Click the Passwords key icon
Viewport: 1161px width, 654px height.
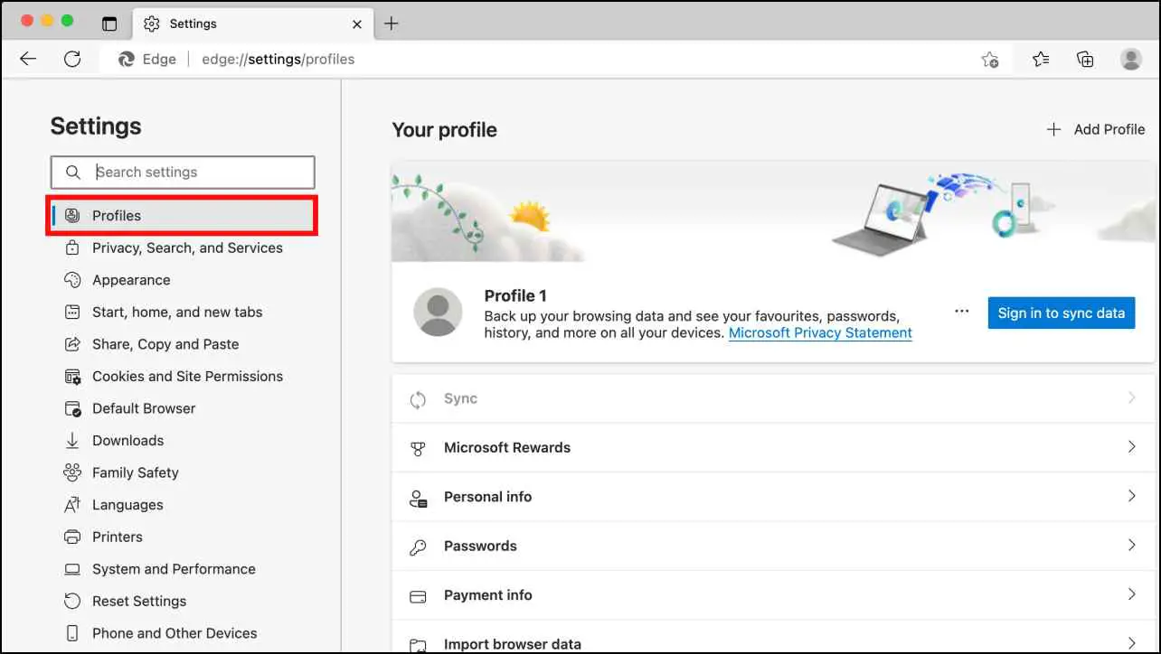[x=418, y=547]
